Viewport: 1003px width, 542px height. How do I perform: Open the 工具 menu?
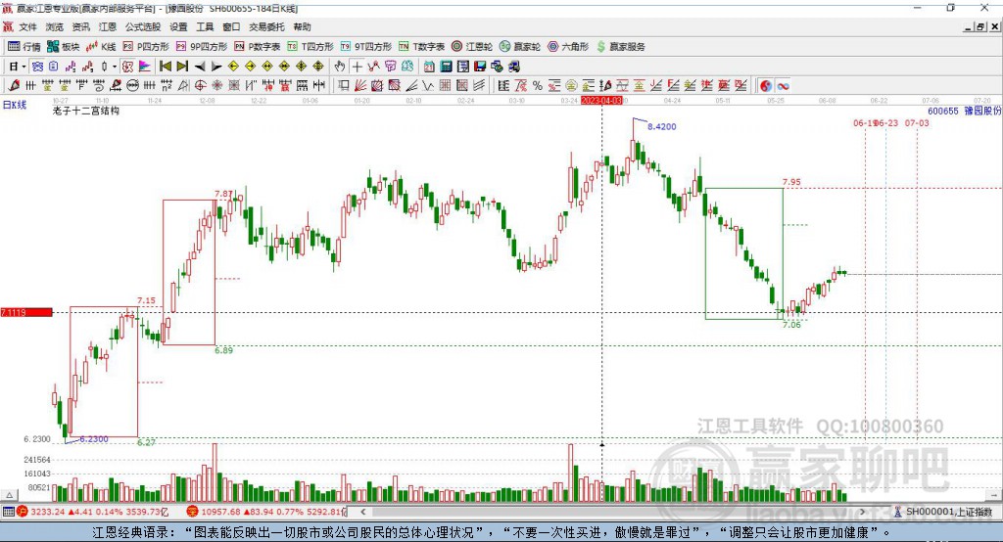pos(205,26)
